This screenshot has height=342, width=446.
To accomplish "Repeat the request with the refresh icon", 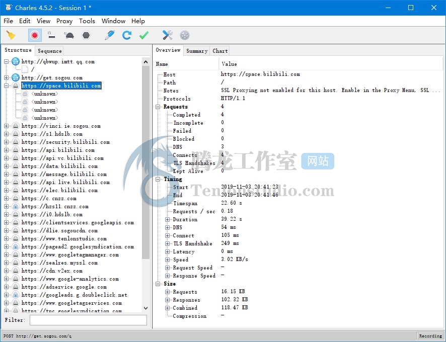I will pyautogui.click(x=126, y=35).
